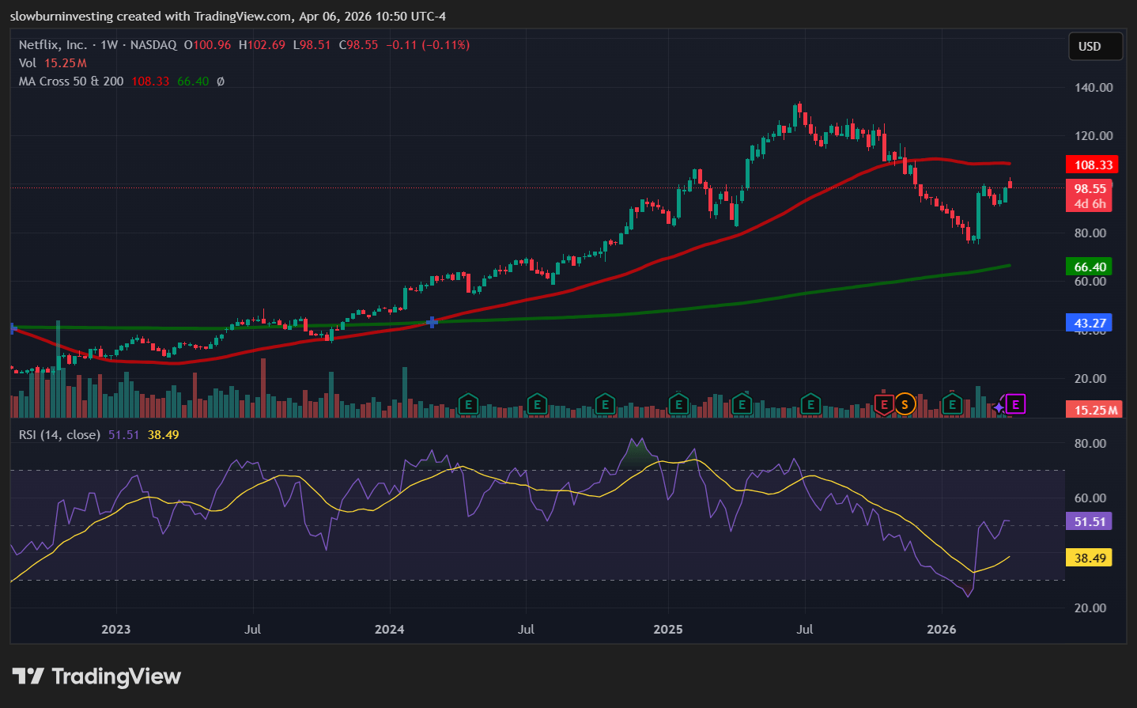Viewport: 1137px width, 708px height.
Task: Click the 2025 time axis label
Action: click(x=668, y=630)
